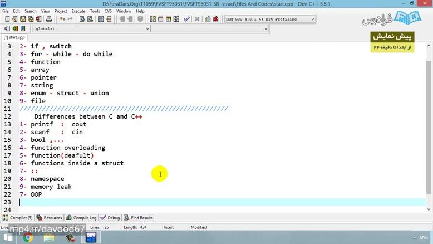Switch to the Compile Log tab
This screenshot has height=244, width=433.
[81, 218]
